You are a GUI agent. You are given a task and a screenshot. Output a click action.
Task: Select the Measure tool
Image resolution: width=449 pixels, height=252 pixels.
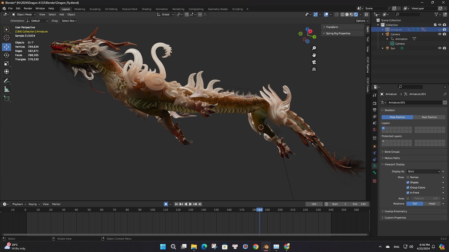click(x=7, y=89)
